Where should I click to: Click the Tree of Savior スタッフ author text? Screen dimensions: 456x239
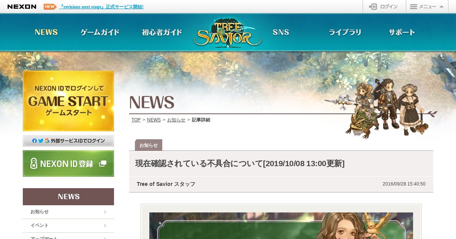pyautogui.click(x=166, y=184)
